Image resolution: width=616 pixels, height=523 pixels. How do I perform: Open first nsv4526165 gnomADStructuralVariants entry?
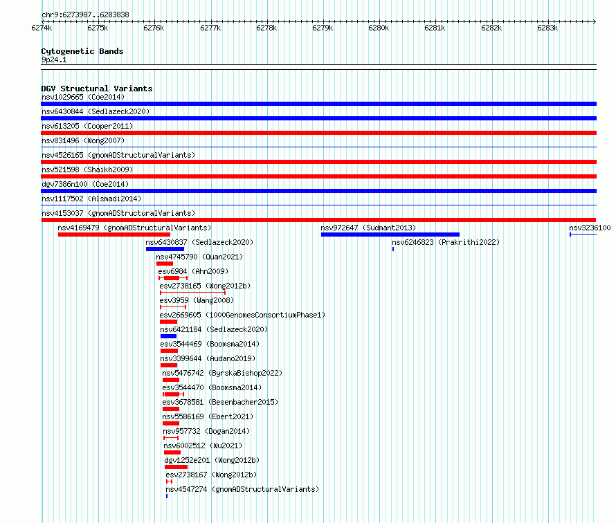click(118, 155)
